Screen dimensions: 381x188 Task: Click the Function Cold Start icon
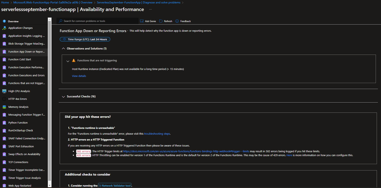coord(4,59)
